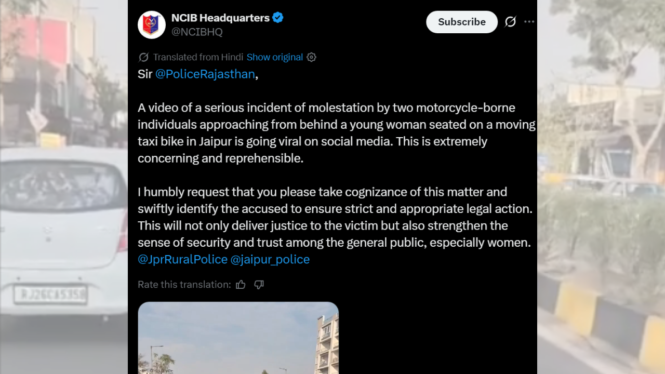
Task: Open translation settings gear
Action: [312, 57]
